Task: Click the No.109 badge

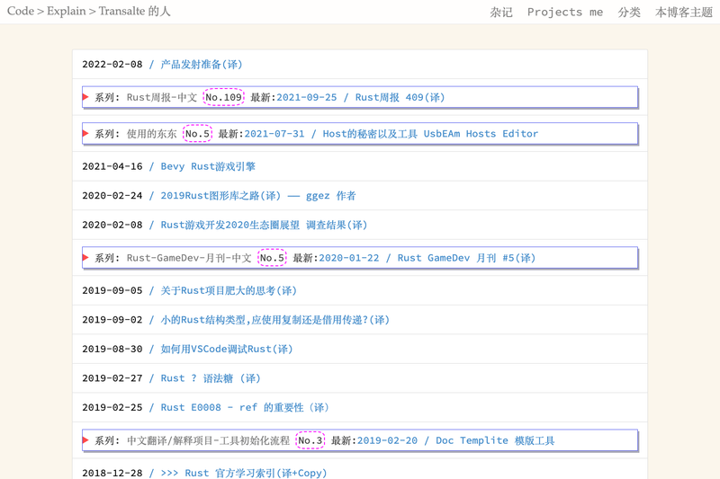Action: click(223, 97)
